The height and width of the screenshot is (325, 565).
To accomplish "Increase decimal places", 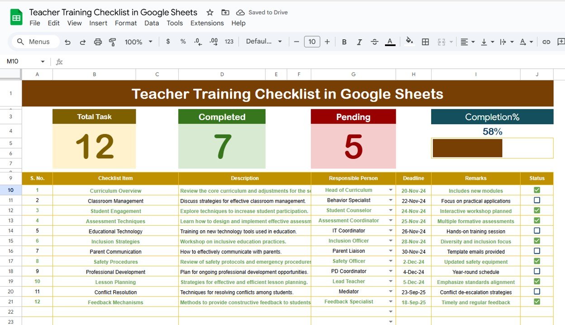I will pyautogui.click(x=214, y=42).
